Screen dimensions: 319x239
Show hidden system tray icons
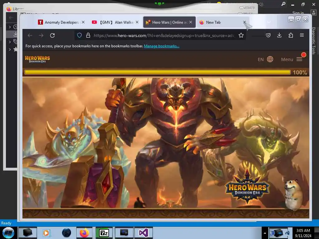tap(265, 233)
